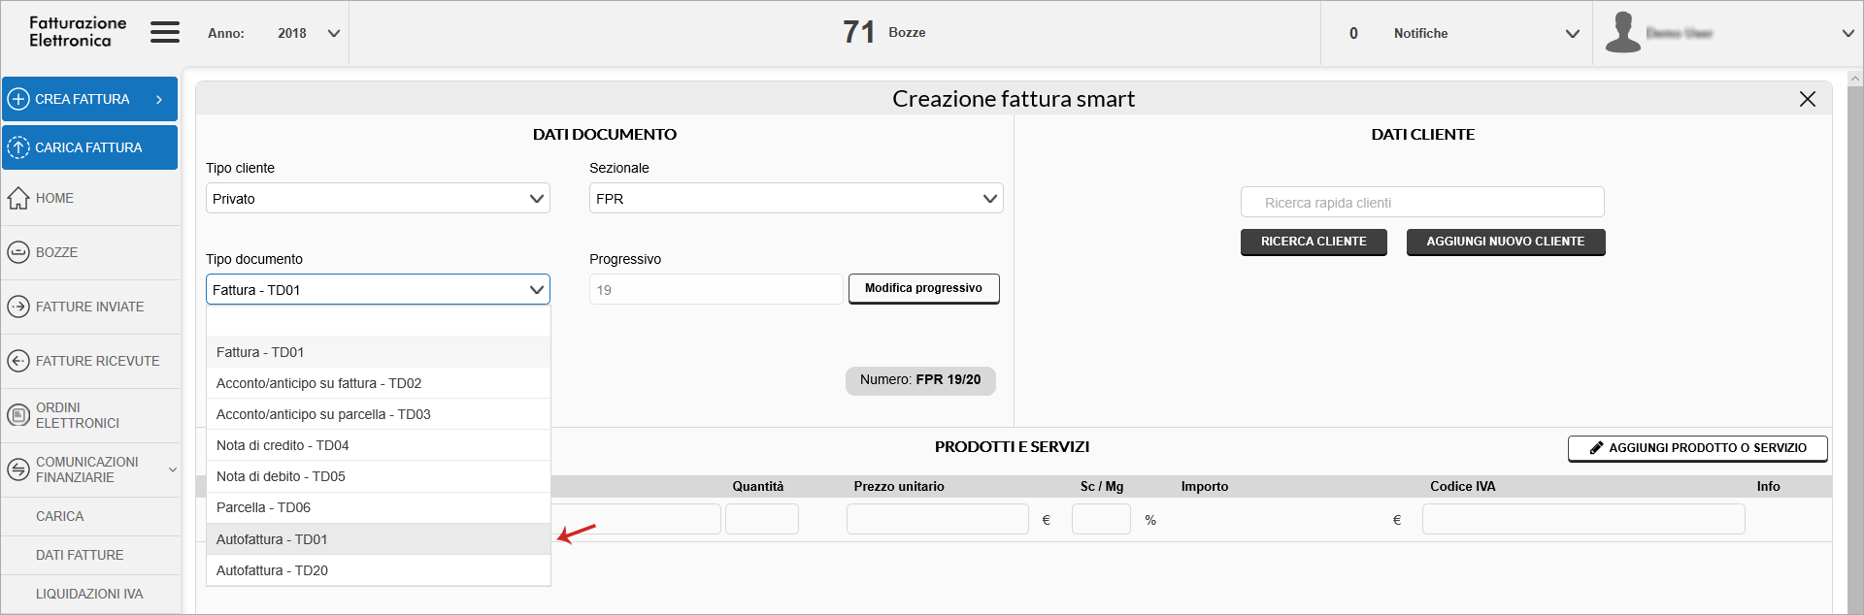Open the hamburger menu icon

(x=165, y=33)
